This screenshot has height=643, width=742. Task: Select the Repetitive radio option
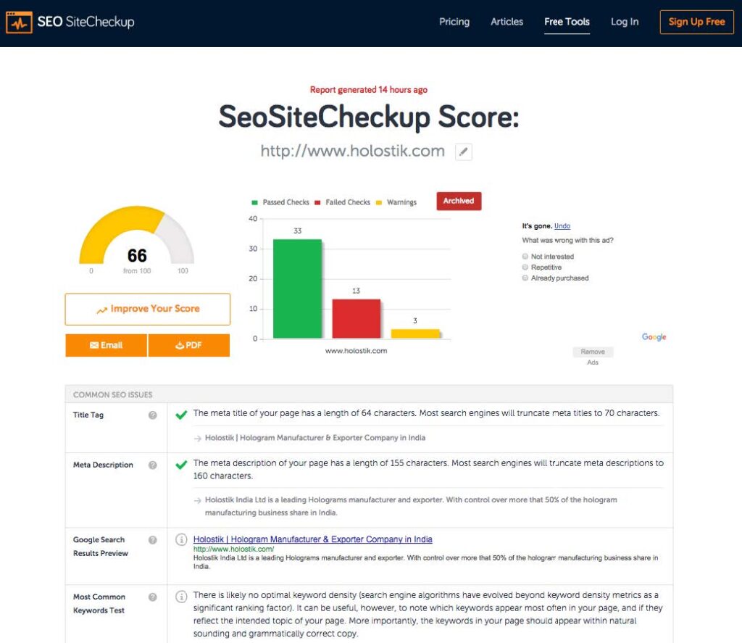(525, 267)
